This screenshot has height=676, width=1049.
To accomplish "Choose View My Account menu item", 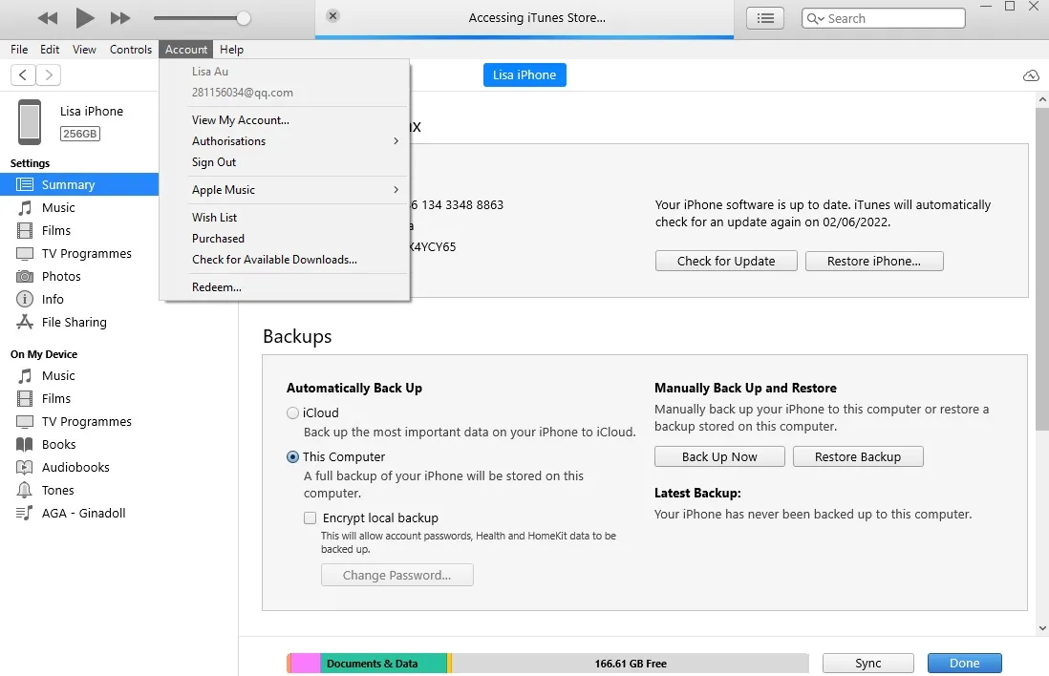I will (285, 120).
